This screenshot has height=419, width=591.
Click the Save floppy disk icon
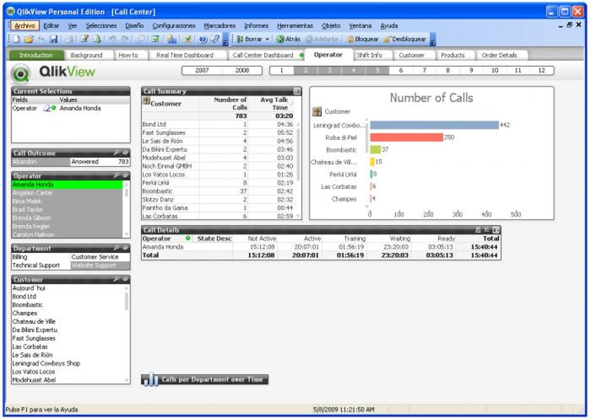(53, 39)
